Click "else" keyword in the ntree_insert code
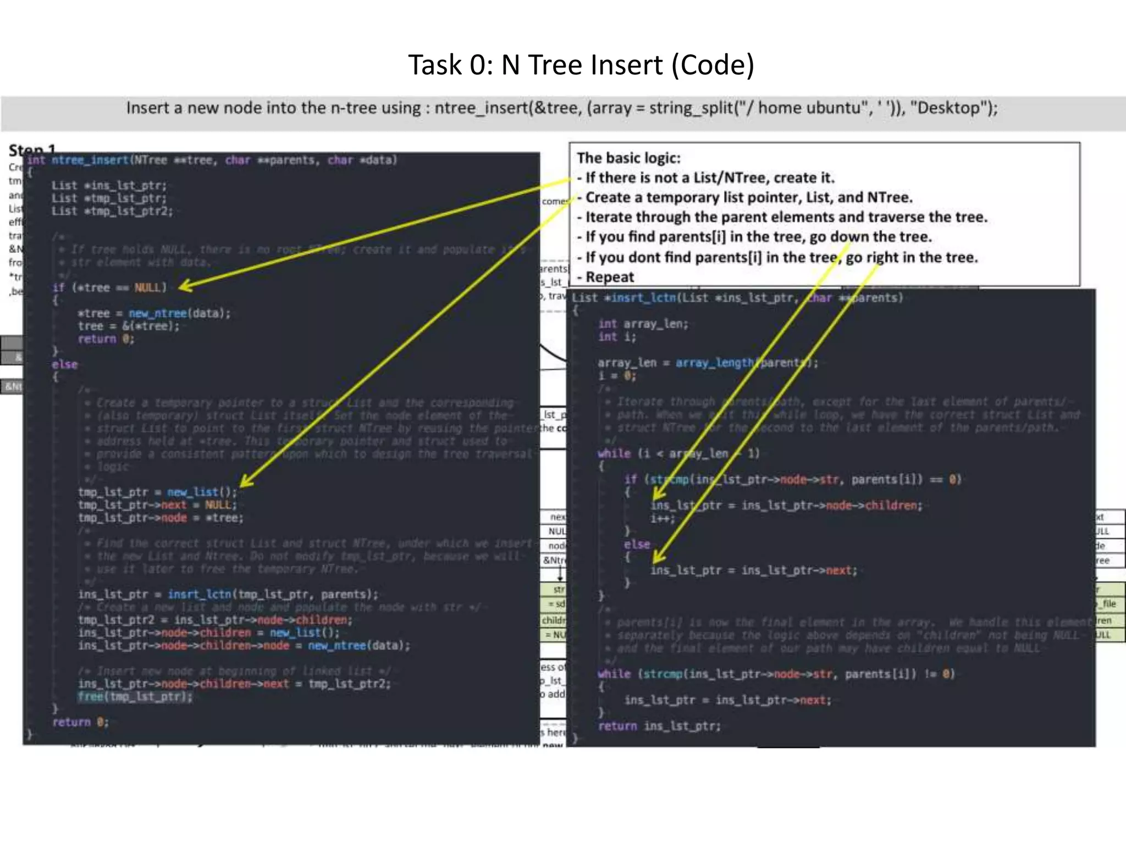This screenshot has height=844, width=1126. (65, 364)
